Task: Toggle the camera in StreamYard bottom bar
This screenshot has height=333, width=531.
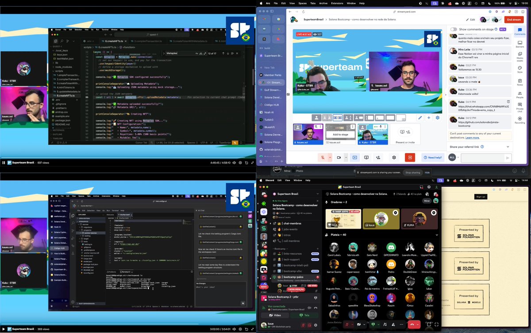Action: [x=339, y=157]
